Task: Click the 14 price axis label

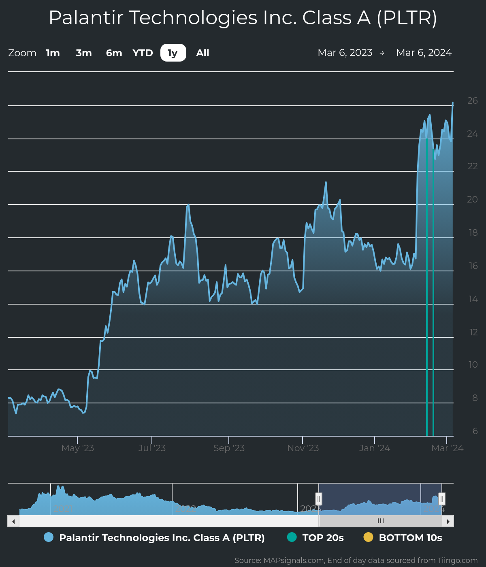Action: coord(473,299)
